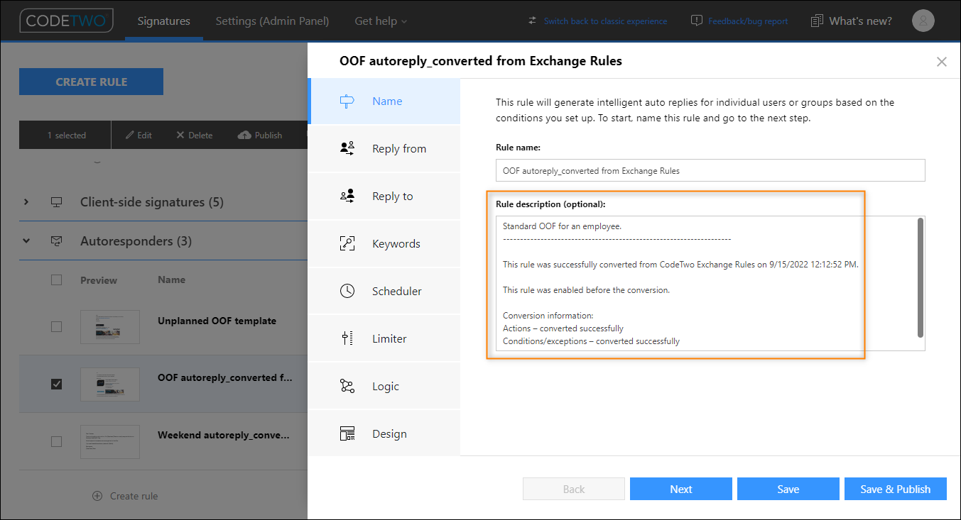961x520 pixels.
Task: Switch back to classic experience link
Action: (x=605, y=21)
